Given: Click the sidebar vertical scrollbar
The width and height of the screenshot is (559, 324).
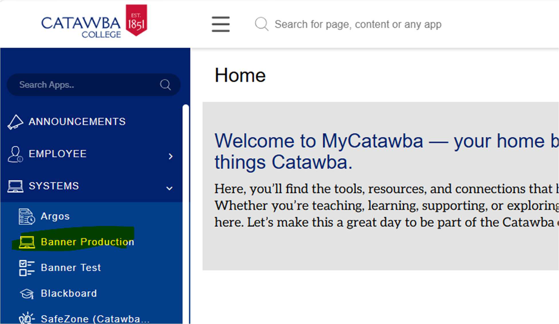Looking at the screenshot, I should coord(186,214).
